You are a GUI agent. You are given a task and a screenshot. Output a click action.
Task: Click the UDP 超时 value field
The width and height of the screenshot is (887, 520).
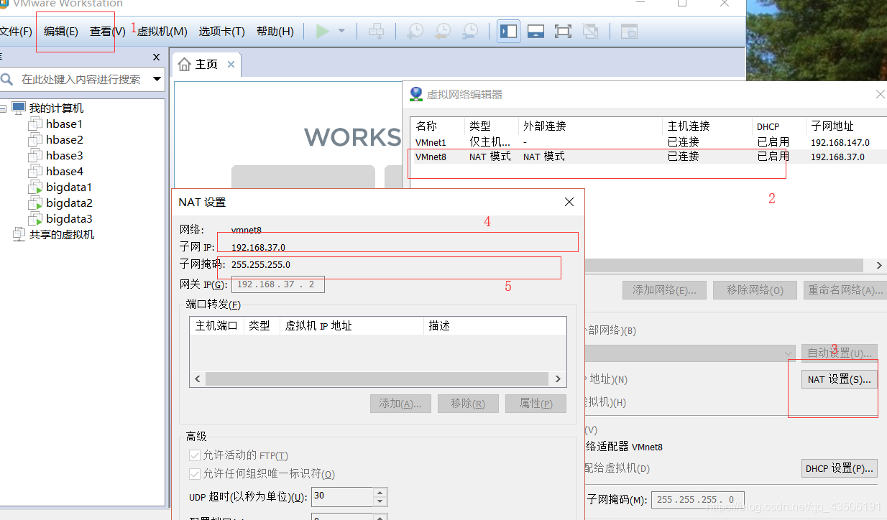click(x=343, y=496)
